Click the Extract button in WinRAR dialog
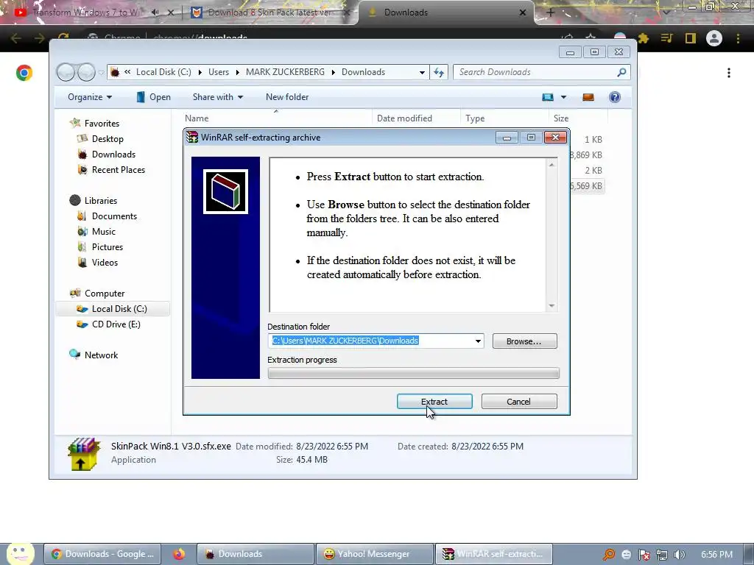 click(x=434, y=401)
